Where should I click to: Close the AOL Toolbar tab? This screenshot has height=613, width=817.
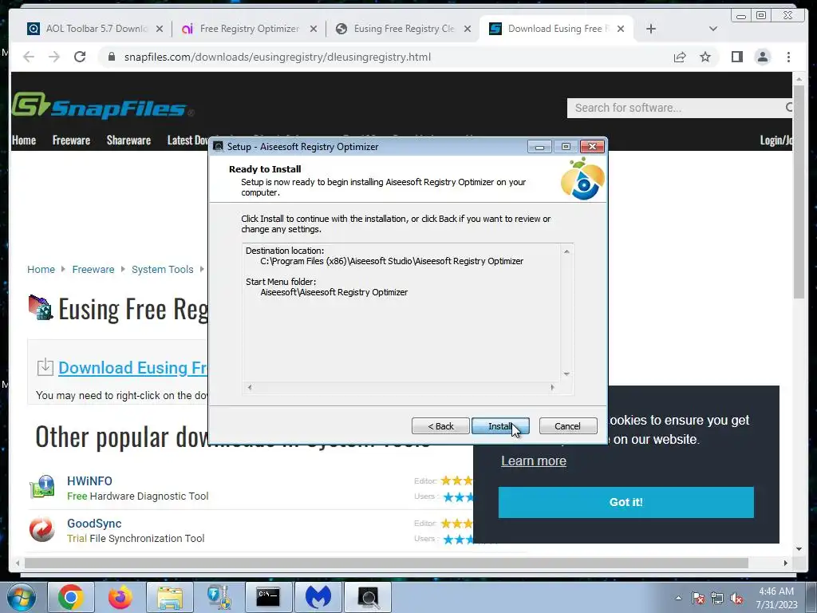click(160, 29)
